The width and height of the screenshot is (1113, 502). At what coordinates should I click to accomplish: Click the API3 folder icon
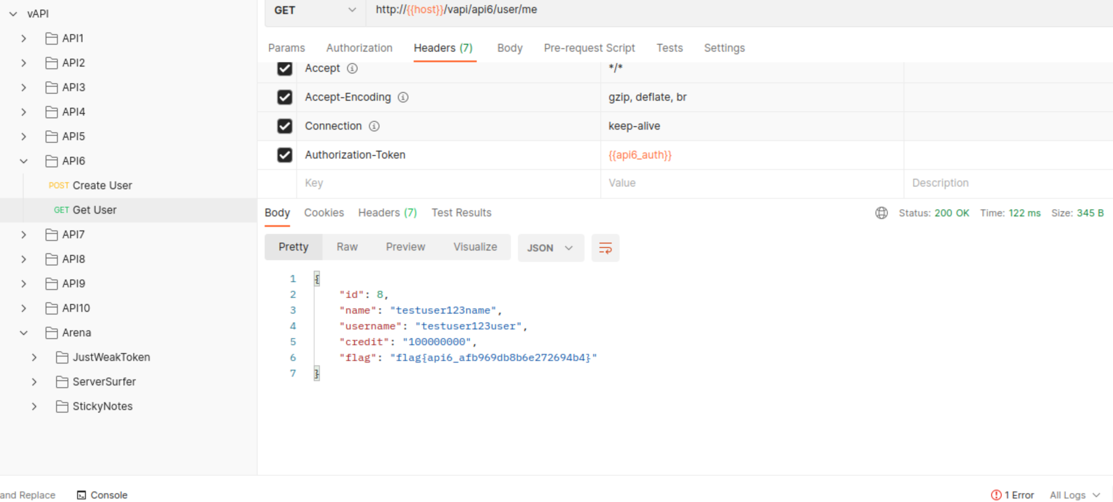coord(52,88)
